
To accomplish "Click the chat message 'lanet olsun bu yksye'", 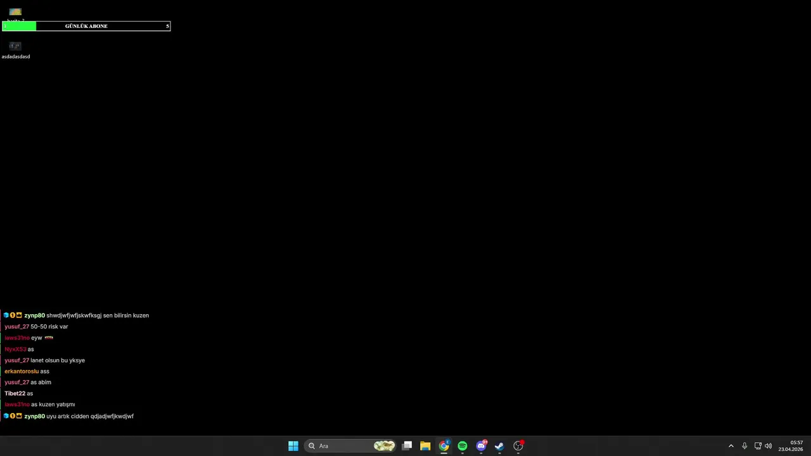I will click(58, 360).
